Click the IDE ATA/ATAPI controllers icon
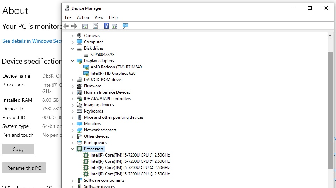This screenshot has height=188, width=336. [79, 99]
